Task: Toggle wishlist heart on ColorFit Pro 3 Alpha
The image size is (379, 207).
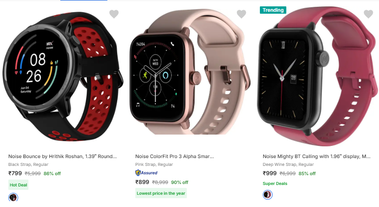Action: 241,14
